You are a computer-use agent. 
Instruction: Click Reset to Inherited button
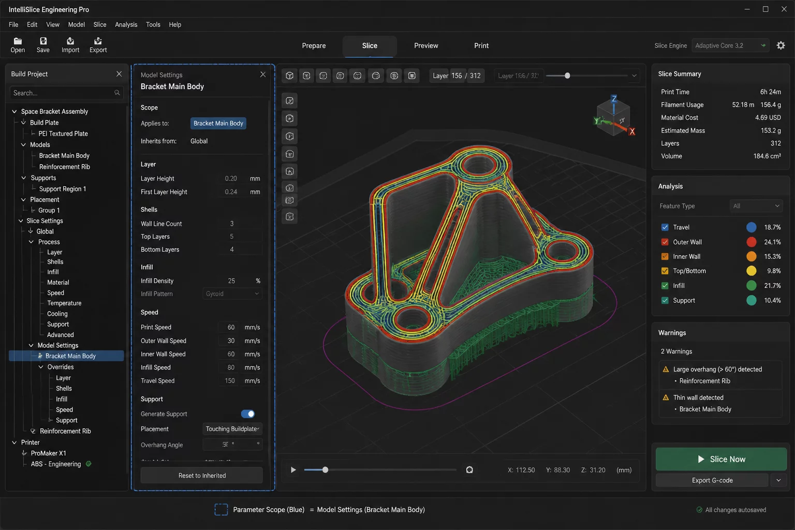click(202, 476)
